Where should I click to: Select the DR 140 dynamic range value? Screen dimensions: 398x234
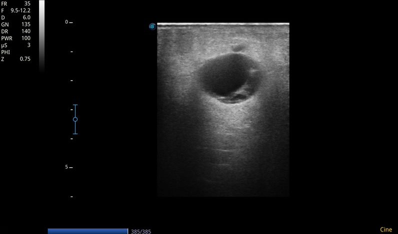point(16,31)
